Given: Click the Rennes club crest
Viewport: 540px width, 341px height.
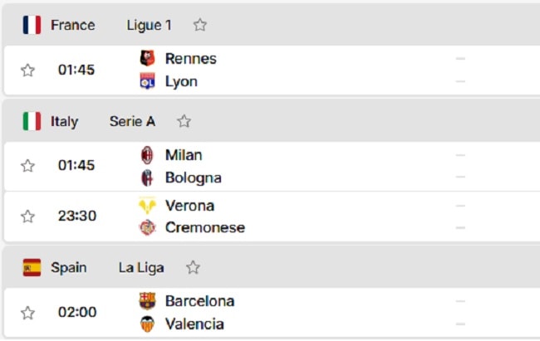Looking at the screenshot, I should click(147, 58).
